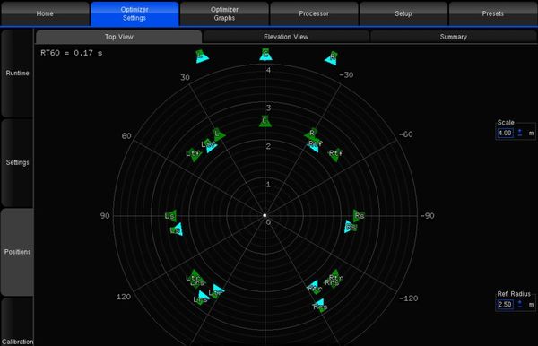Select the green L front-left speaker icon

(218, 134)
